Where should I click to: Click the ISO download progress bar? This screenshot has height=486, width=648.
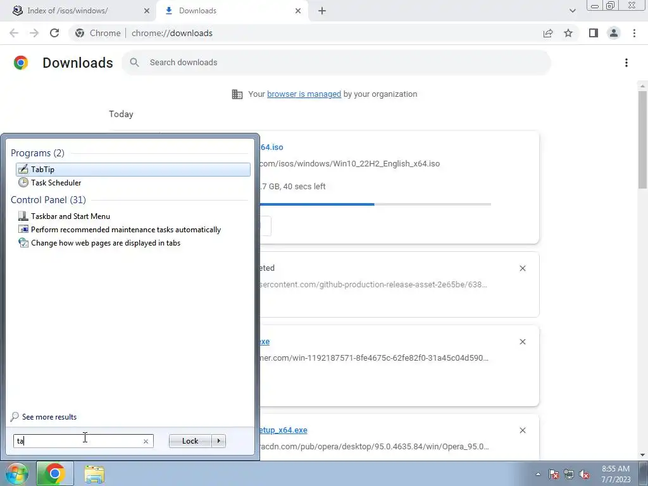(375, 204)
